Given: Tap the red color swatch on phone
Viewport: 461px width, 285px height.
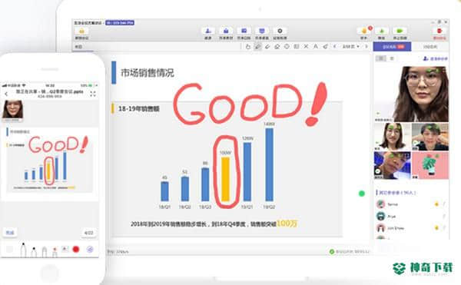Looking at the screenshot, I should (x=76, y=249).
